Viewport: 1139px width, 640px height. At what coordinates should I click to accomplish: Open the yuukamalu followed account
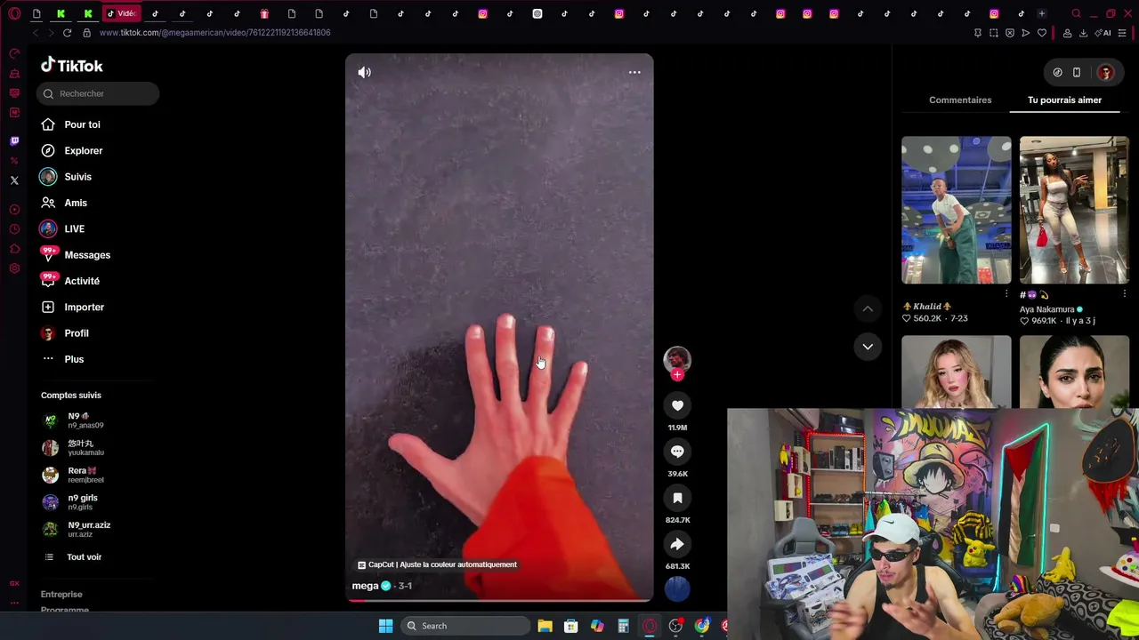click(x=72, y=448)
